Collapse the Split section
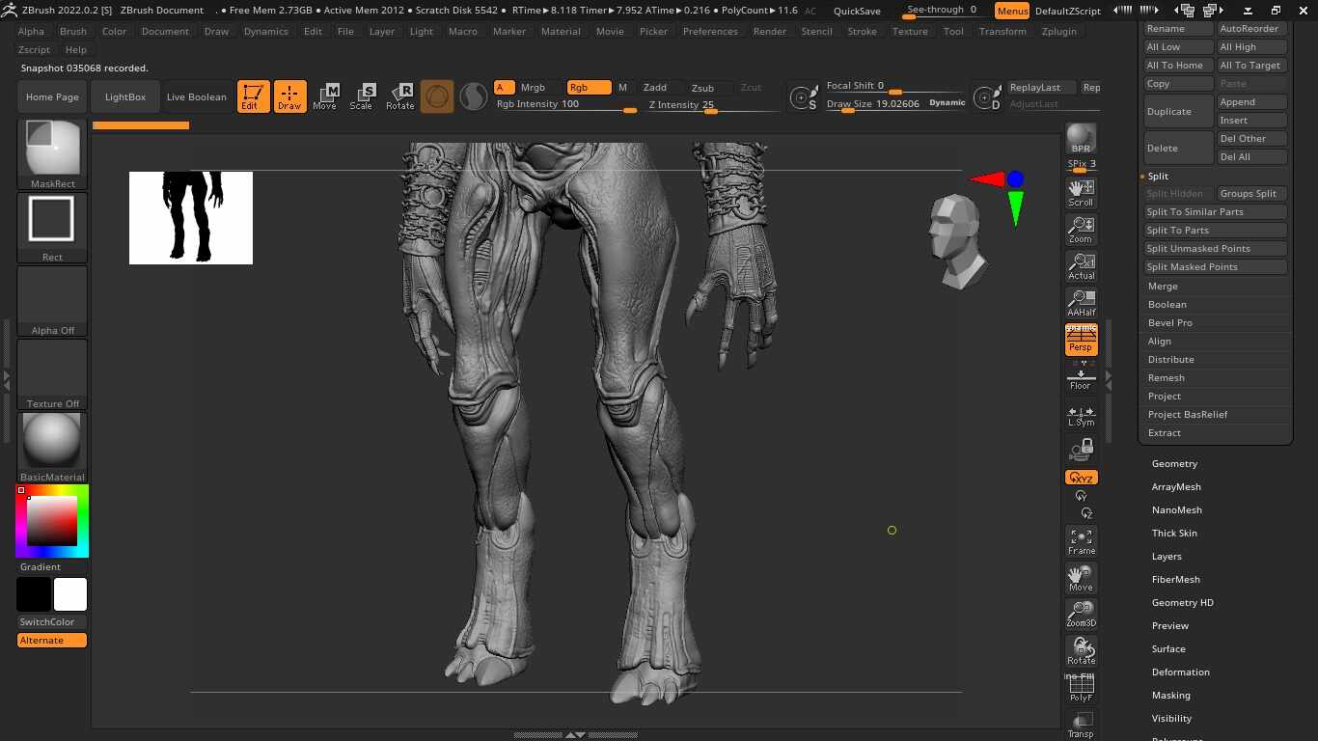The width and height of the screenshot is (1318, 741). pyautogui.click(x=1158, y=177)
